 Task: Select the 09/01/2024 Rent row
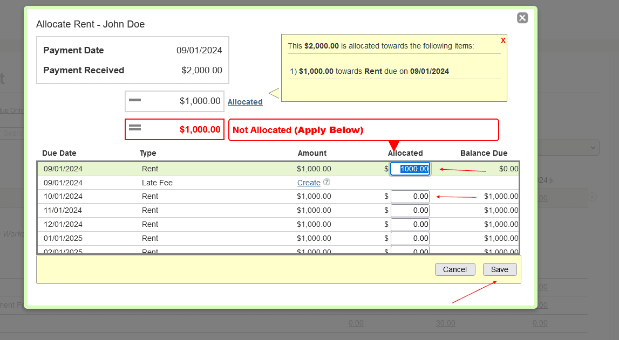coord(216,169)
